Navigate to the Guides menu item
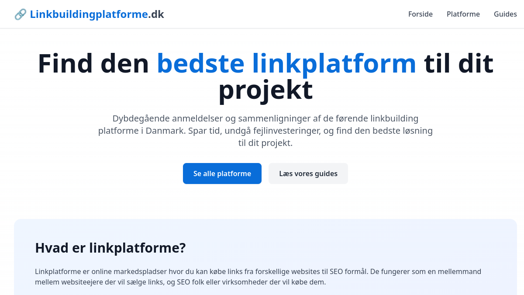Screen dimensions: 524x295 coord(505,14)
